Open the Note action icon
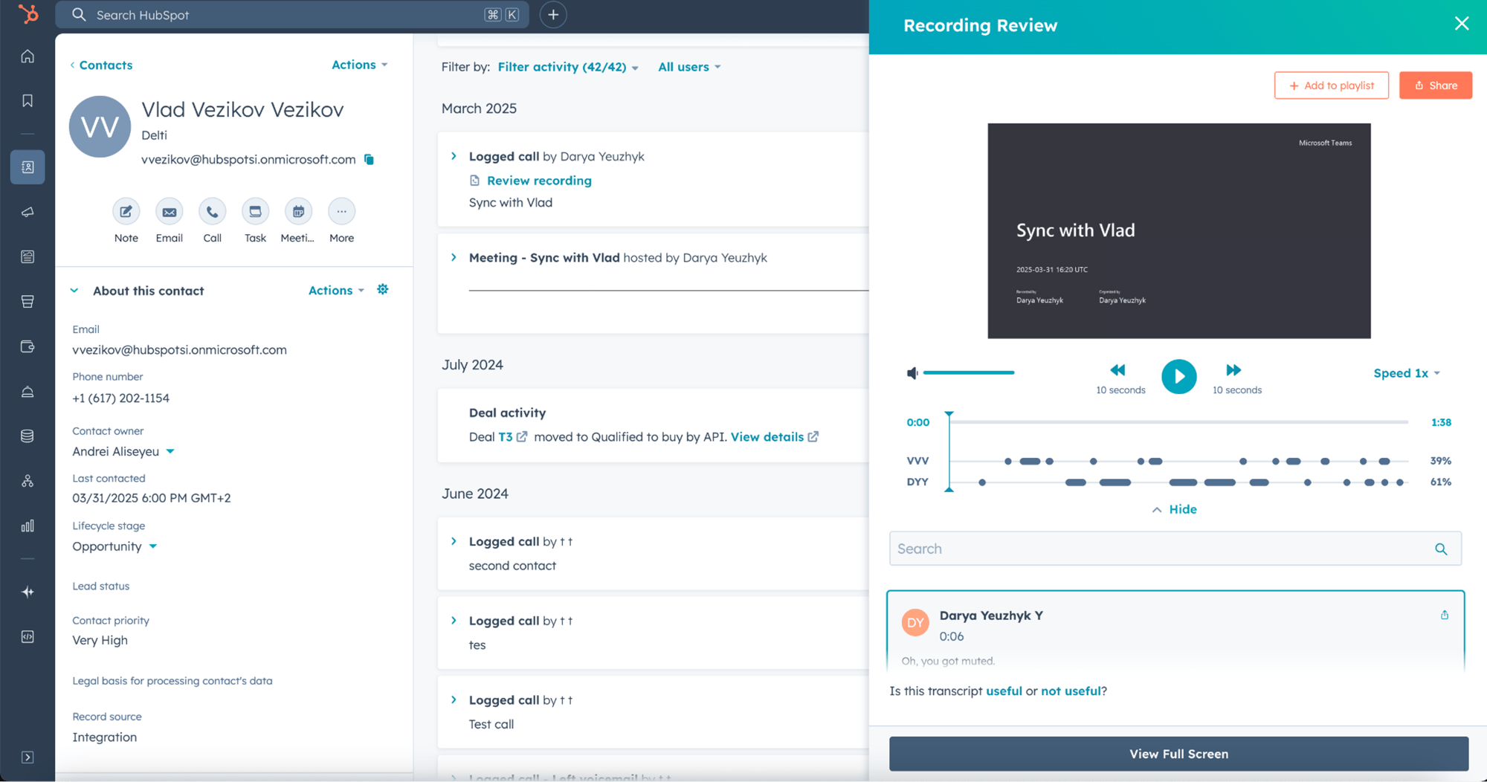The image size is (1487, 782). 126,212
